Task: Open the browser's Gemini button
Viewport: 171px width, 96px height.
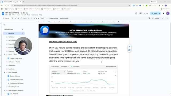Action: point(153,2)
